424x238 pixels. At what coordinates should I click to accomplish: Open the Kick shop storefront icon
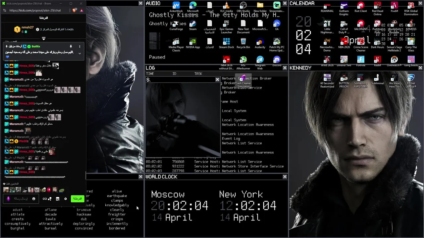click(57, 199)
